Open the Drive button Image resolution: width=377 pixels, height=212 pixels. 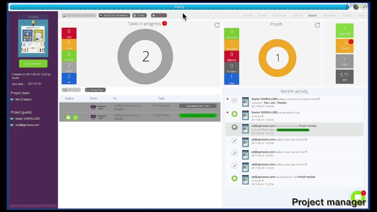pos(139,15)
